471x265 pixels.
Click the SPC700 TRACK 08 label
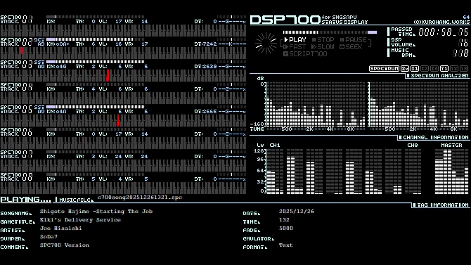coord(17,176)
